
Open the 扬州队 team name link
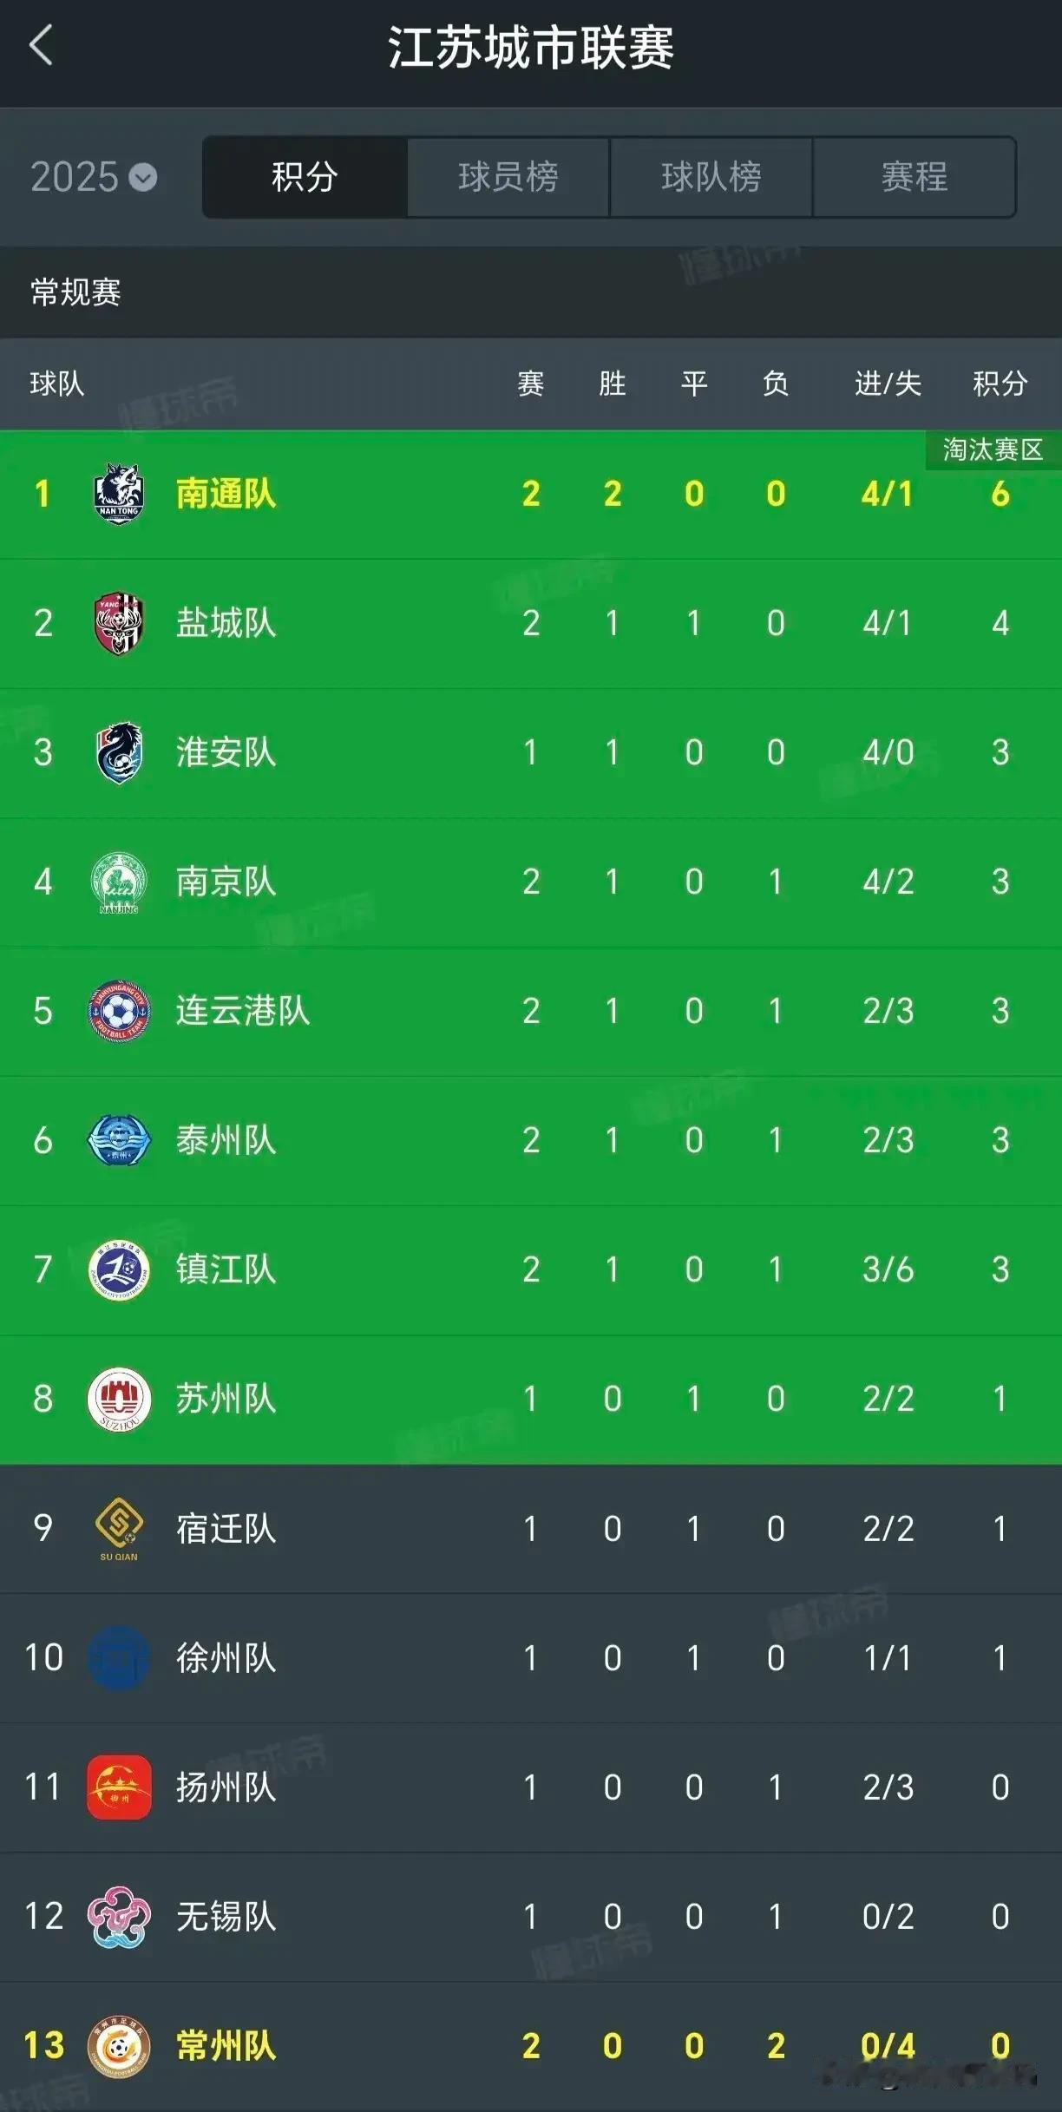click(x=226, y=1787)
